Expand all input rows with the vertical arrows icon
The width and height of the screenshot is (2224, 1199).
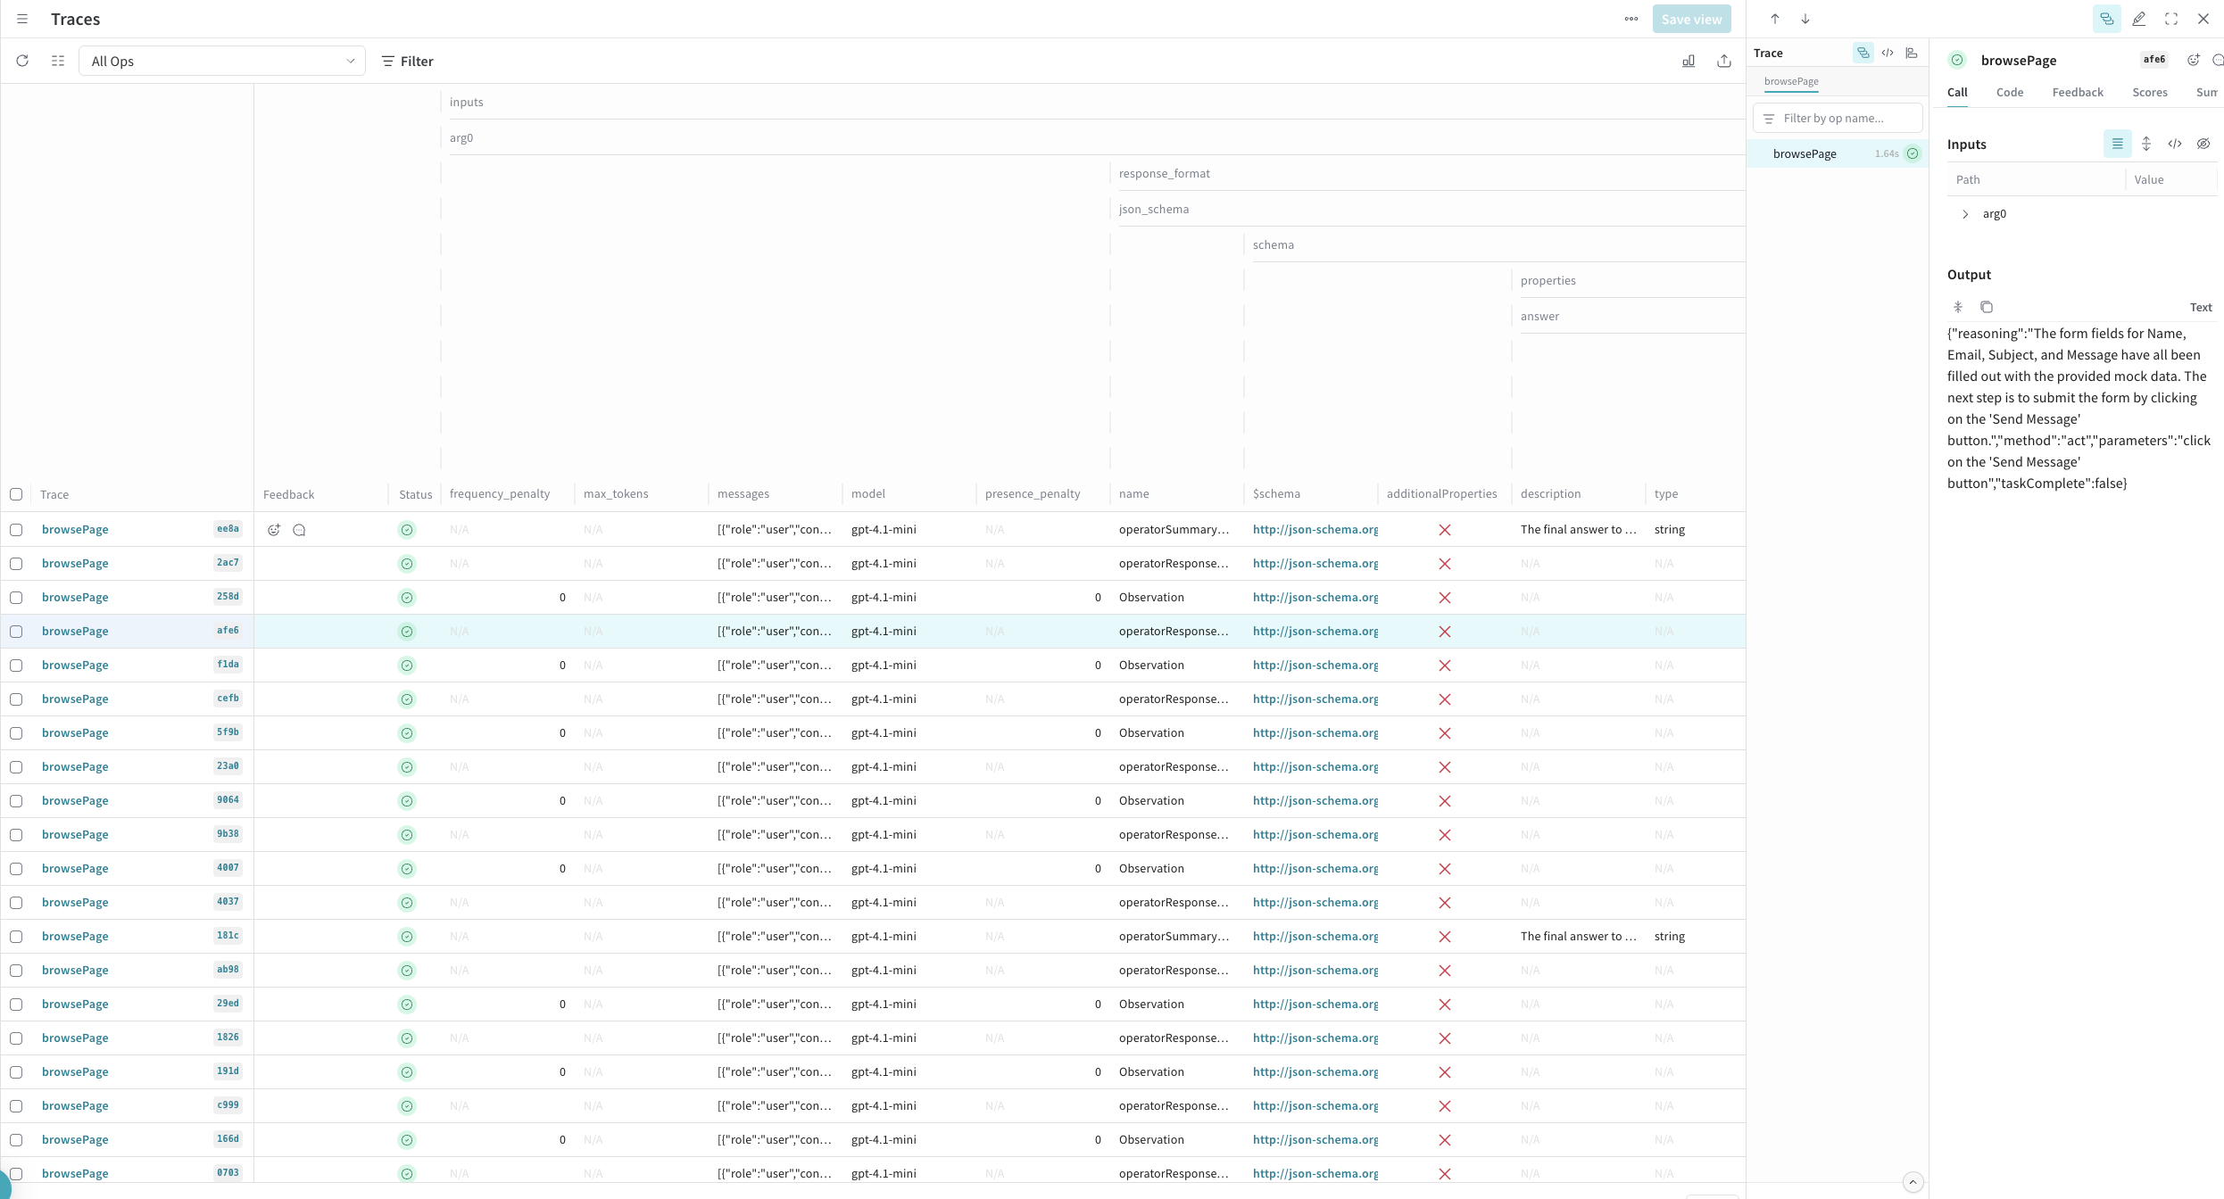(x=2145, y=144)
